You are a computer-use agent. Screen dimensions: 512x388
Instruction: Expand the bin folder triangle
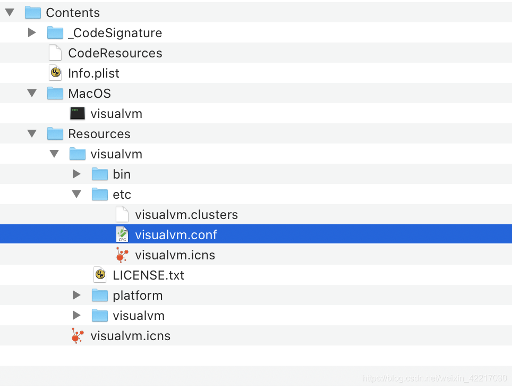(76, 174)
